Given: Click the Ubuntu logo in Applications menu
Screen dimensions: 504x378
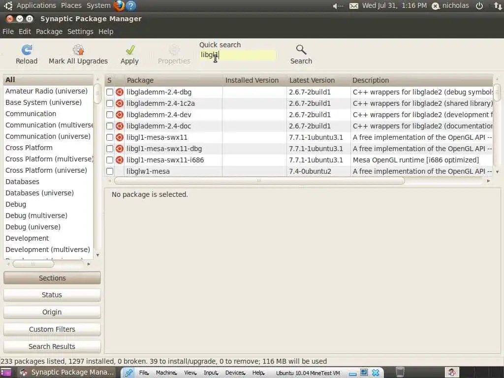Looking at the screenshot, I should coord(8,5).
